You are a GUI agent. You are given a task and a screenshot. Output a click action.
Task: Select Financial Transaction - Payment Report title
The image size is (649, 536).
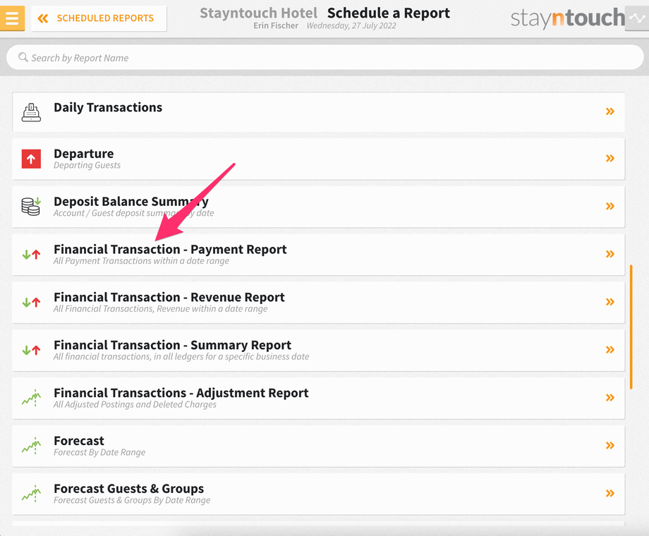170,250
